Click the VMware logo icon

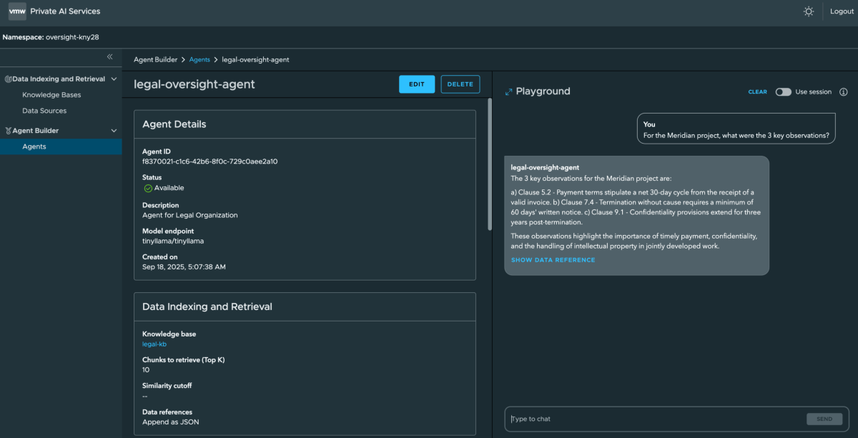coord(17,11)
